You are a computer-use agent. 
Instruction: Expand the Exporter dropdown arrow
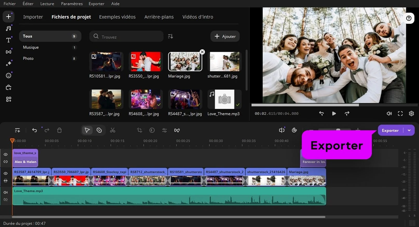(x=409, y=130)
